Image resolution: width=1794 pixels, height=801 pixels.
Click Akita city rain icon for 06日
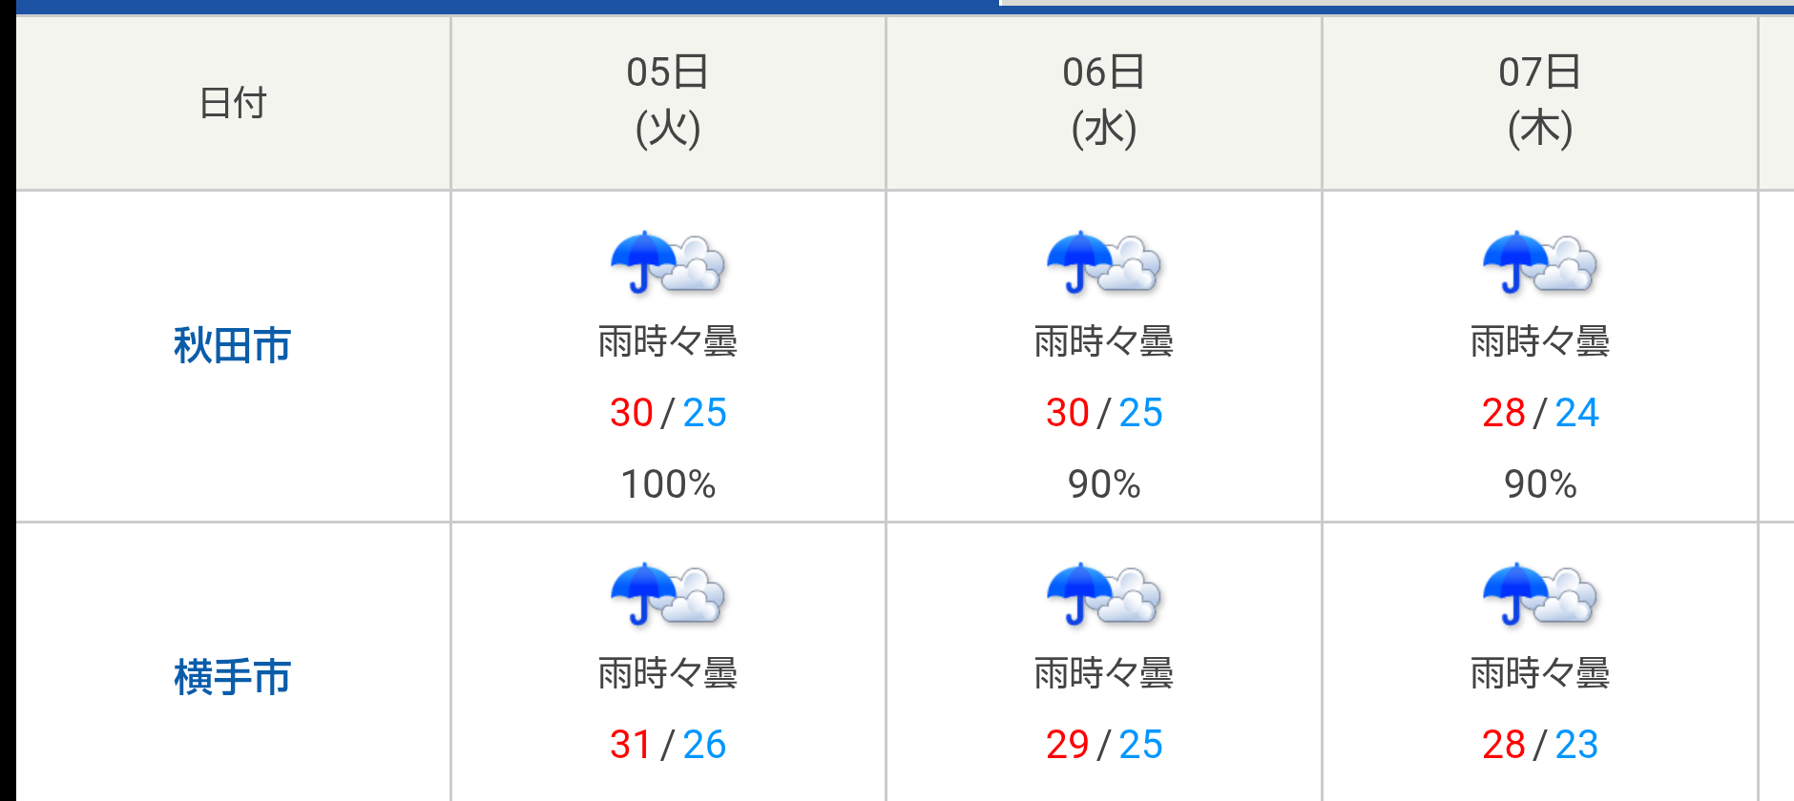pyautogui.click(x=1104, y=261)
